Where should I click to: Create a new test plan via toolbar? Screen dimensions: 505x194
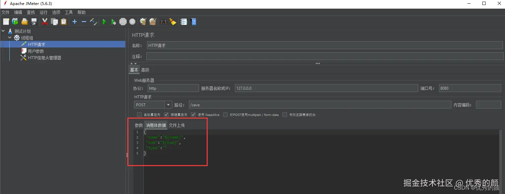pyautogui.click(x=6, y=22)
